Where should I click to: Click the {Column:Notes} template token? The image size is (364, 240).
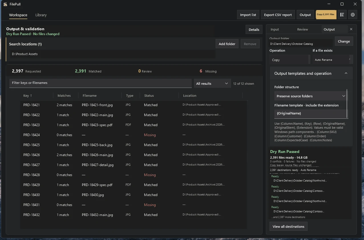321,140
